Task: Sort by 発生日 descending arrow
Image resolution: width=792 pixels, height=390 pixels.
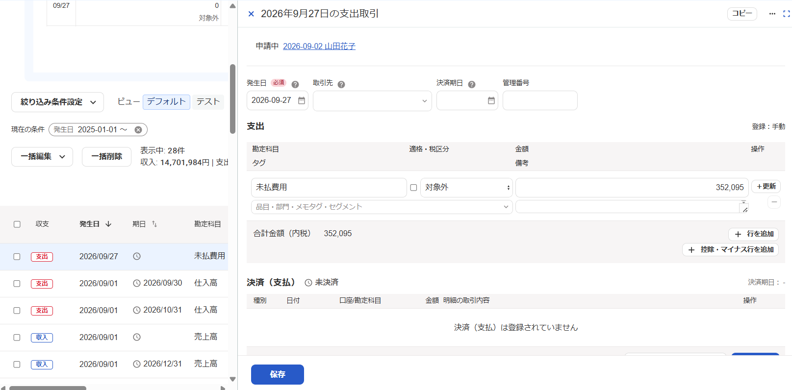Action: click(x=108, y=224)
